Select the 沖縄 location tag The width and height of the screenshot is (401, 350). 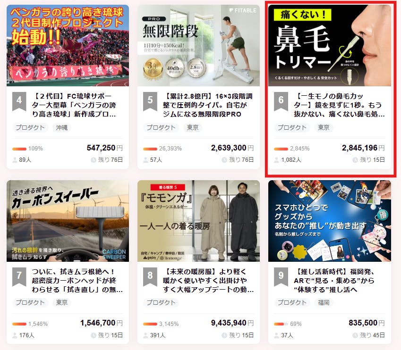(62, 127)
